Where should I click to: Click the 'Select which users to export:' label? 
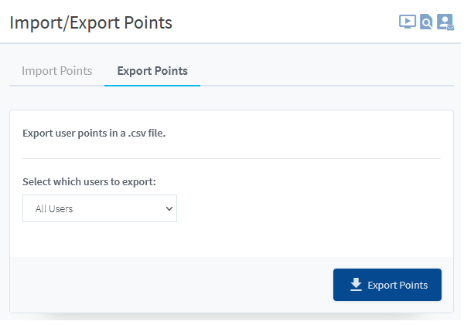click(89, 181)
